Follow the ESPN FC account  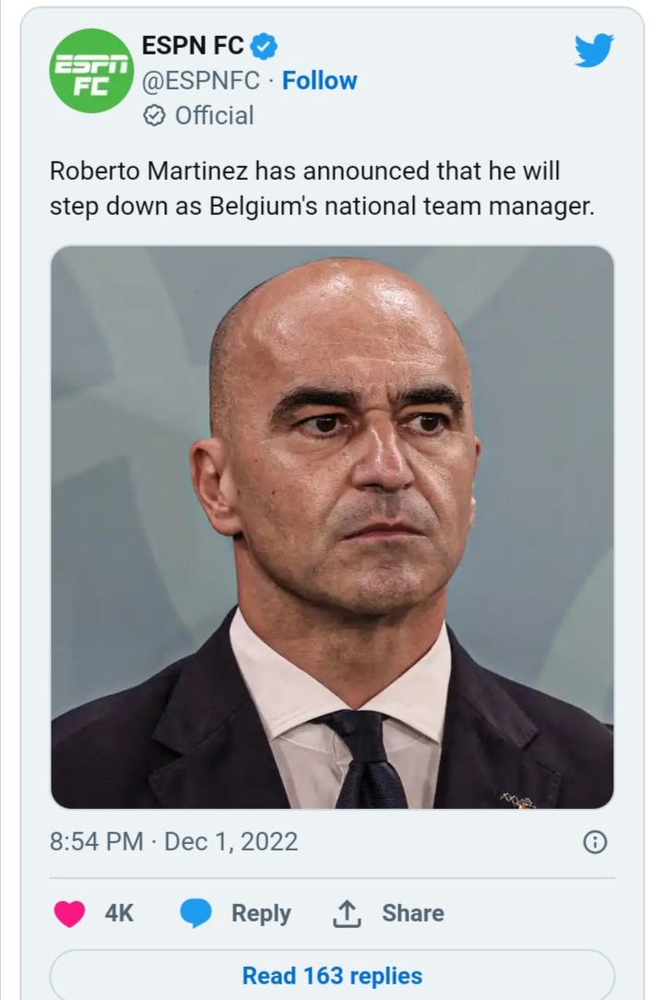(x=320, y=80)
